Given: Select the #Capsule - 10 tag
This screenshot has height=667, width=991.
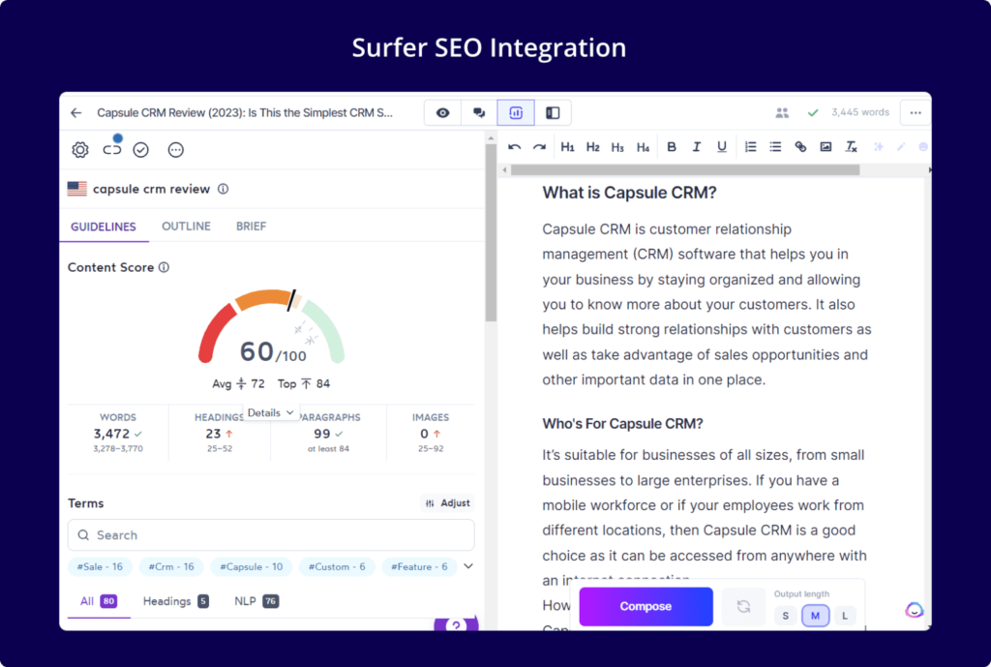Looking at the screenshot, I should coord(252,567).
